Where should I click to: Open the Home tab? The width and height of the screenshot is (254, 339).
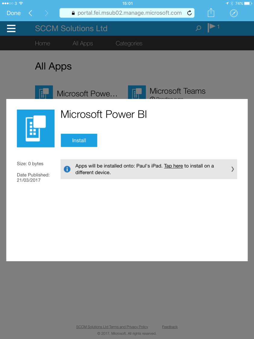(42, 43)
